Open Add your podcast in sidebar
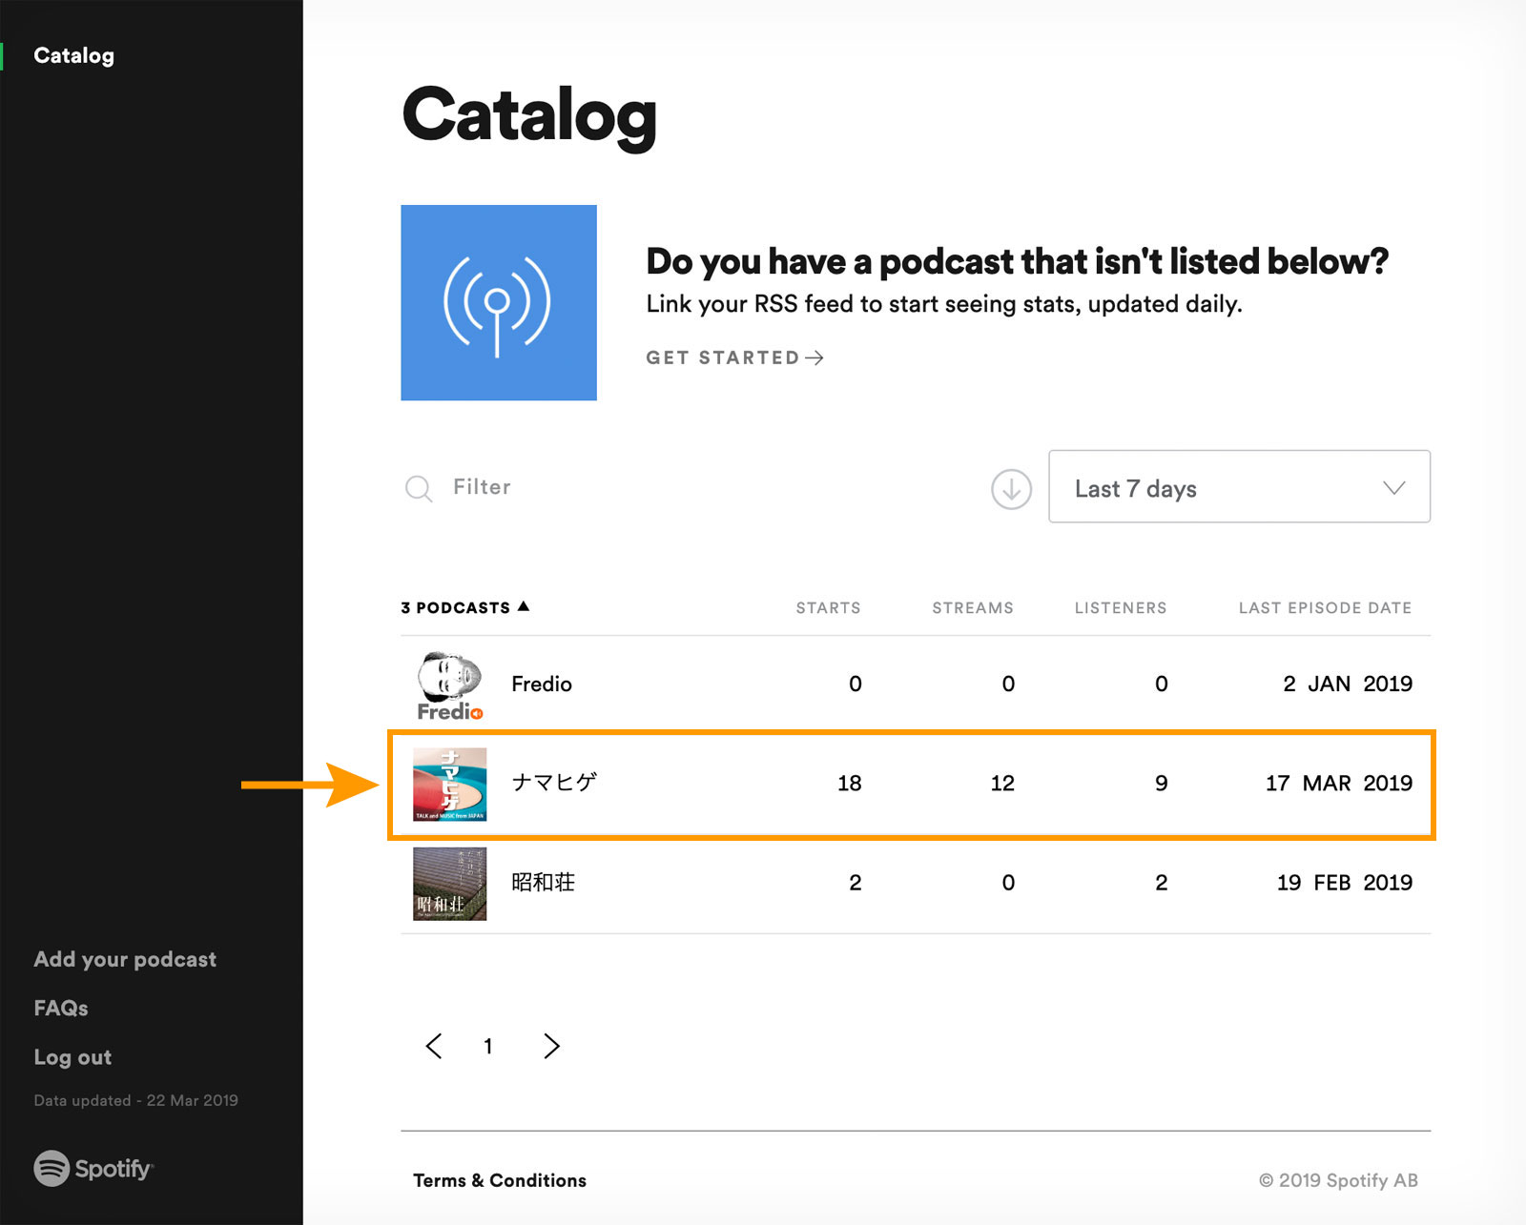Viewport: 1526px width, 1225px height. 125,959
